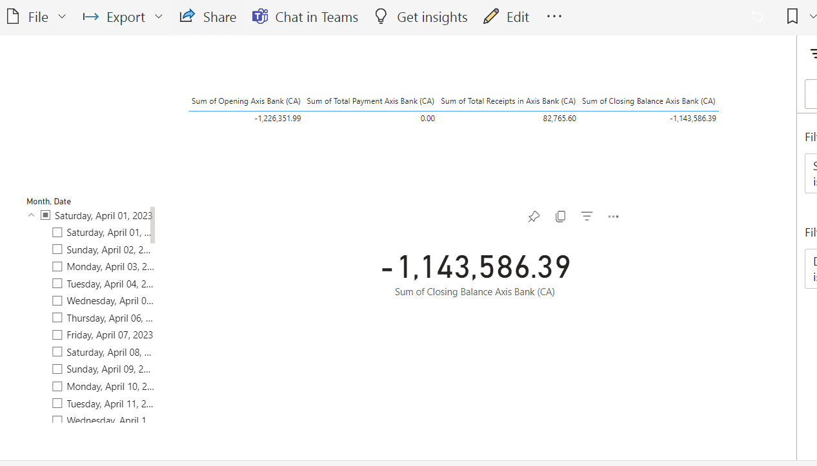817x466 pixels.
Task: Check Sunday, April 09 checkbox
Action: point(57,369)
